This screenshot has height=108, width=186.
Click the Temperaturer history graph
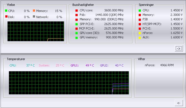69,83
